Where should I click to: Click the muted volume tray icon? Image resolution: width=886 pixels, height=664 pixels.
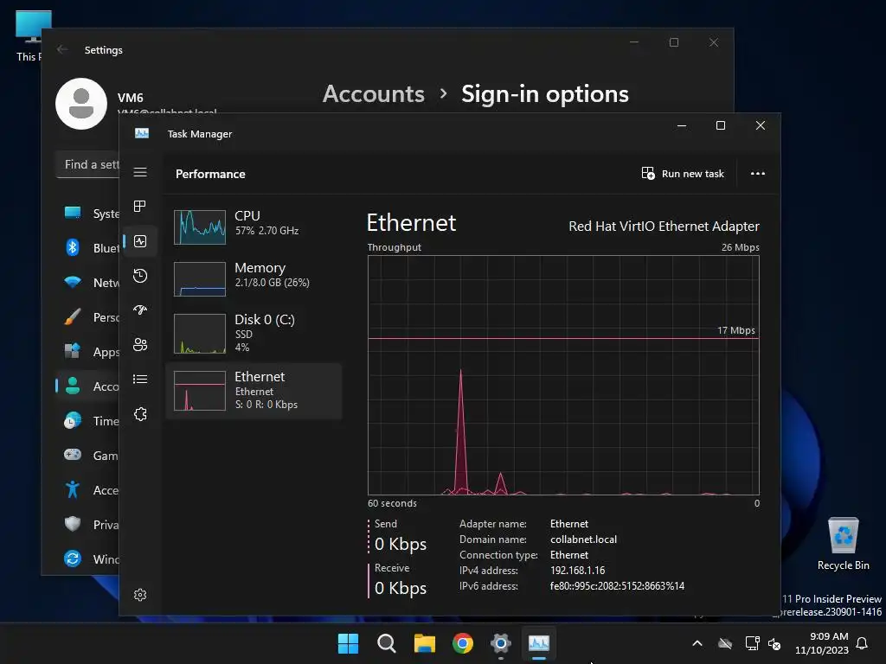(x=774, y=643)
